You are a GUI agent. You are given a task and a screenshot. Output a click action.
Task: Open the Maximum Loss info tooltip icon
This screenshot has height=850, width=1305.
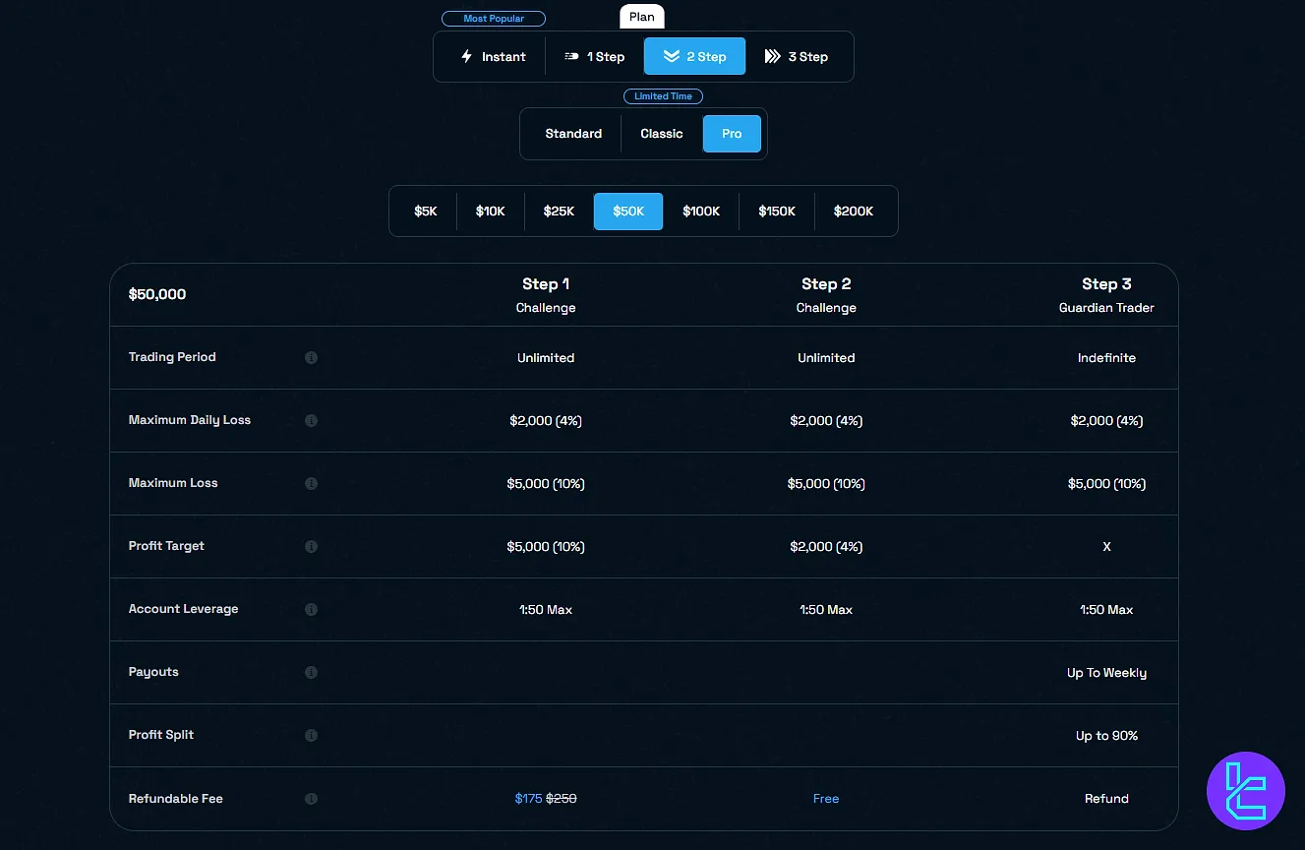(x=311, y=484)
